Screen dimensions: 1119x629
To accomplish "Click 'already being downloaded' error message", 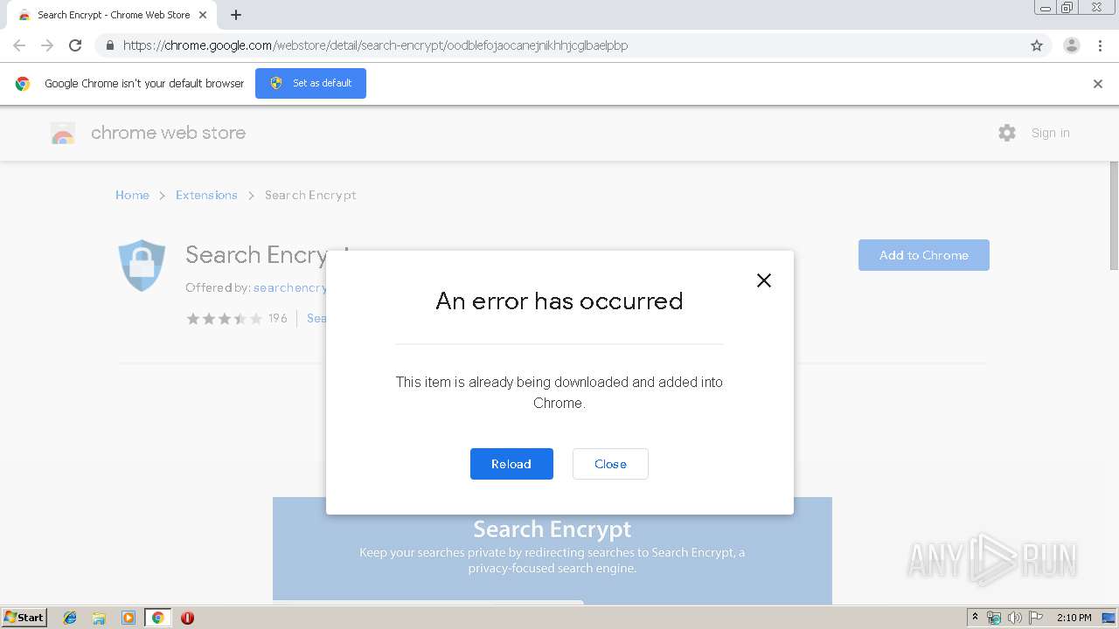I will [x=559, y=392].
